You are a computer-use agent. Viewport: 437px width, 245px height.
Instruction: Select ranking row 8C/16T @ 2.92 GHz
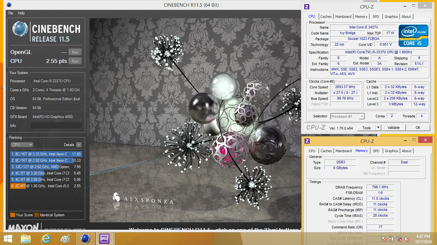tap(46, 160)
